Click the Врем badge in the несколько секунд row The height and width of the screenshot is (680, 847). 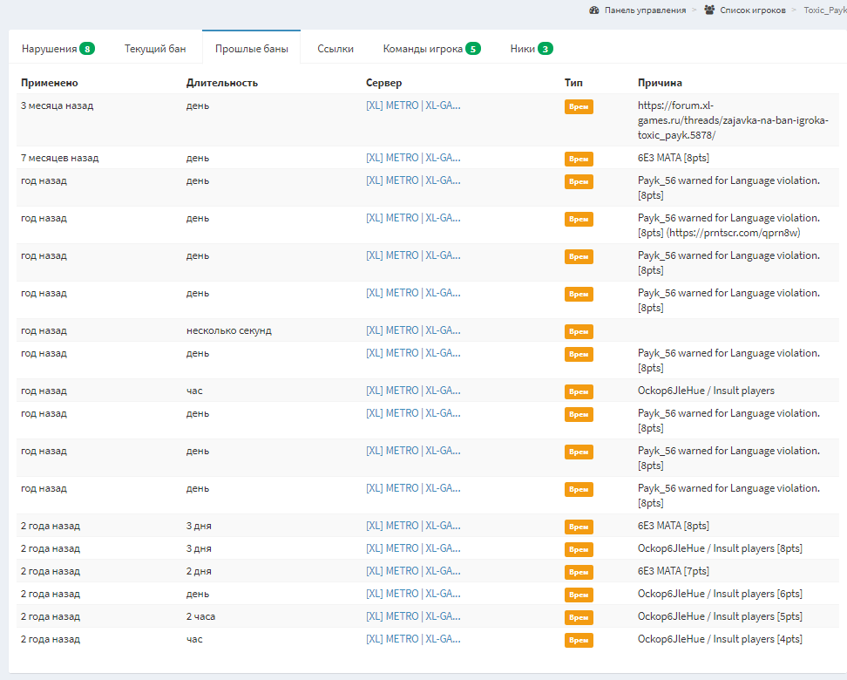[x=579, y=331]
